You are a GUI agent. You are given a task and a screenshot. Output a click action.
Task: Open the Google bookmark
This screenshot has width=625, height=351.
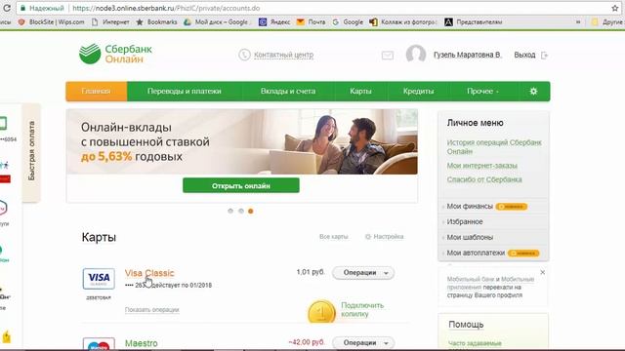click(348, 22)
